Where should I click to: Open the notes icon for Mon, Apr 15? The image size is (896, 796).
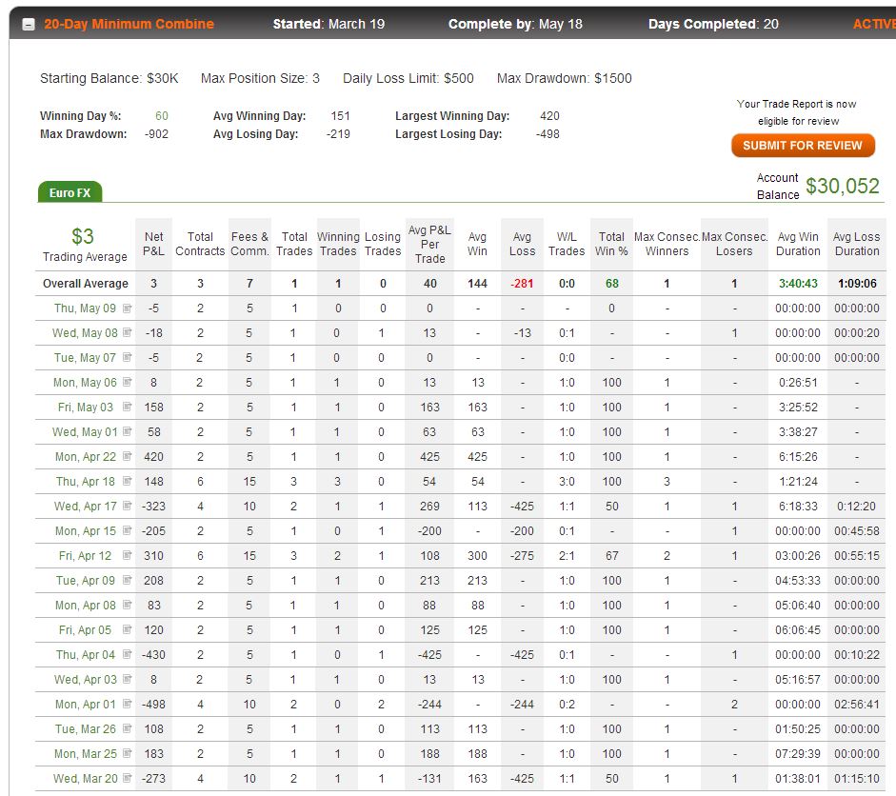(x=127, y=531)
